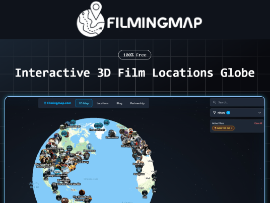This screenshot has height=203, width=270.
Task: Click the Sargasso Sea map label
Action: [x=91, y=179]
